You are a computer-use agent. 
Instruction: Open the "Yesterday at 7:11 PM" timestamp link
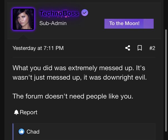click(x=38, y=48)
